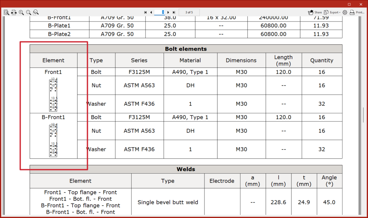This screenshot has height=218, width=368.
Task: Click the 'Dimensions' column header
Action: [x=241, y=60]
